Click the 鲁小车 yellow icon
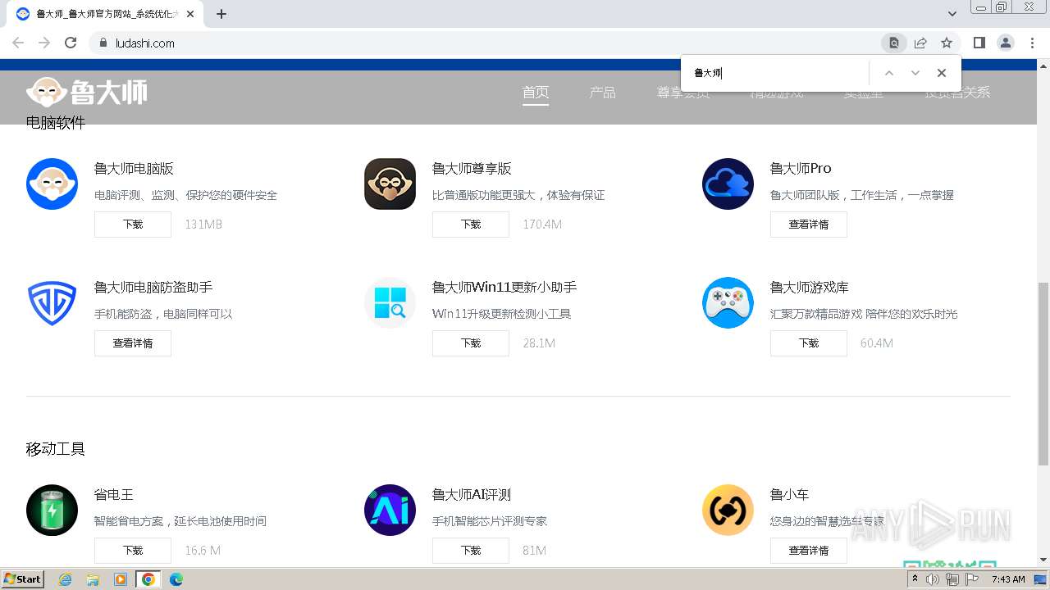 point(728,510)
